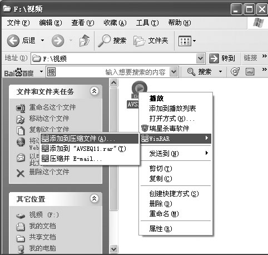
Task: Open the Baidu search box dropdown
Action: [x=174, y=72]
